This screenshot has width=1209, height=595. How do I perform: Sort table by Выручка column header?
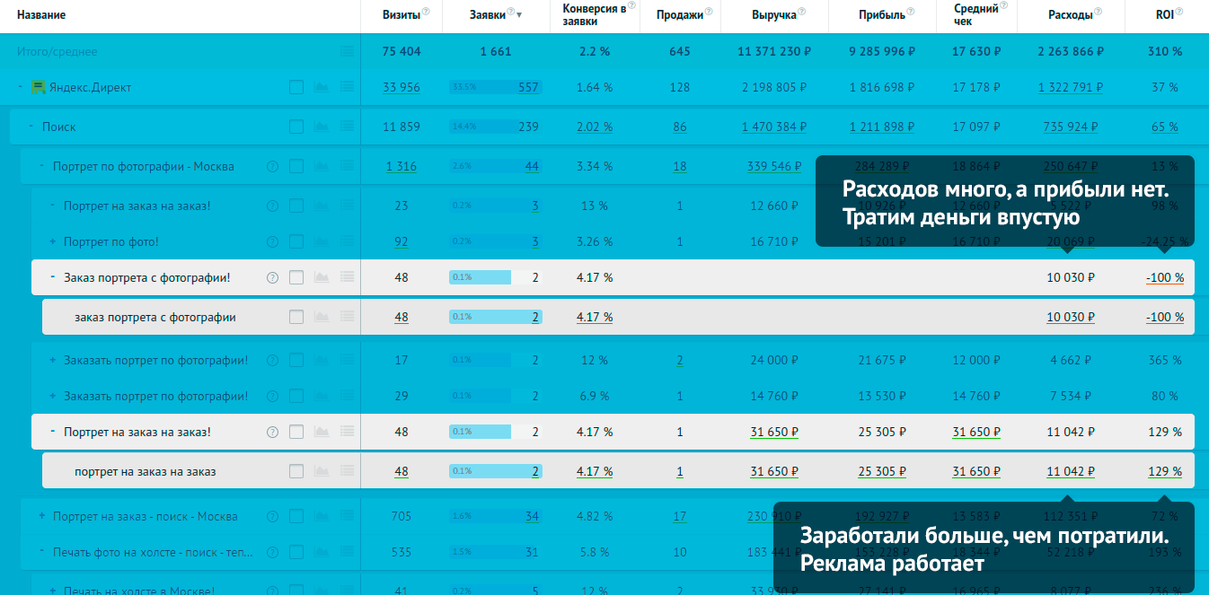pyautogui.click(x=774, y=15)
